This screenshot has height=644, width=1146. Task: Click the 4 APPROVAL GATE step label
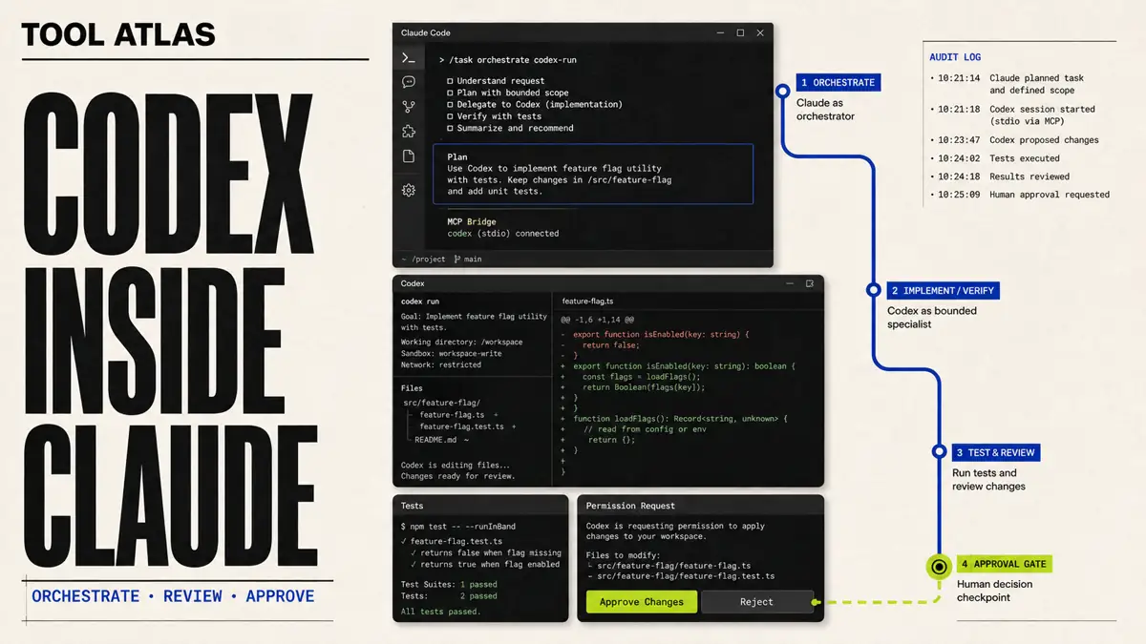pos(1003,564)
